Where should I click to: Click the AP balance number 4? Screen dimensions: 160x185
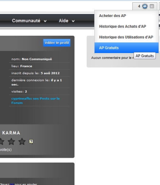tap(139, 6)
